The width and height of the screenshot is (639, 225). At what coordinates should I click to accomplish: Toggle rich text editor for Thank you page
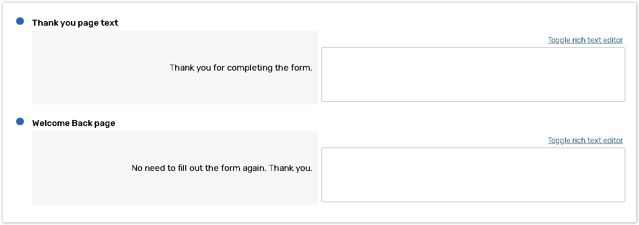(585, 40)
